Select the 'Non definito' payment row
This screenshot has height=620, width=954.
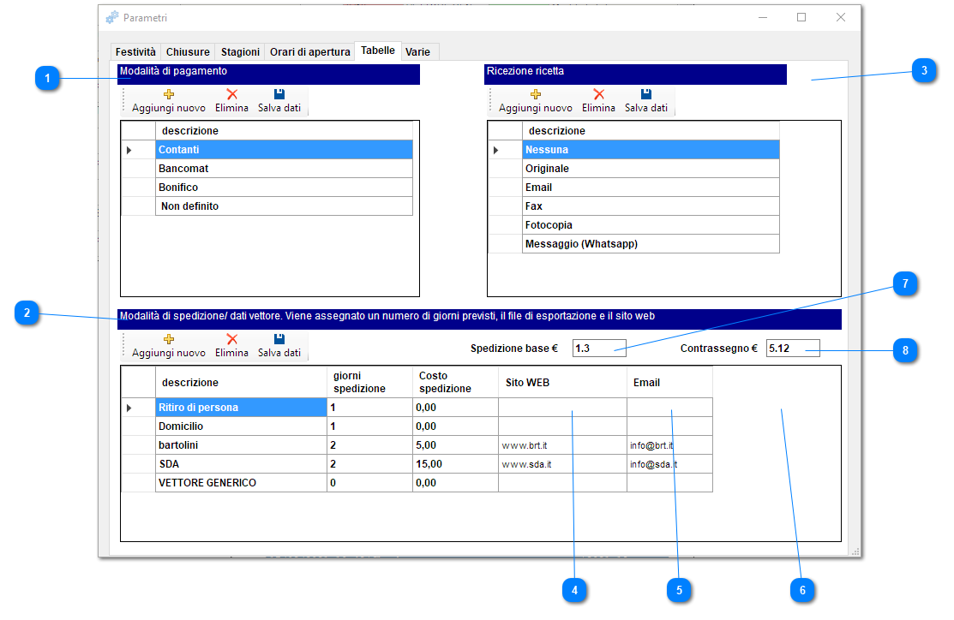tap(284, 206)
